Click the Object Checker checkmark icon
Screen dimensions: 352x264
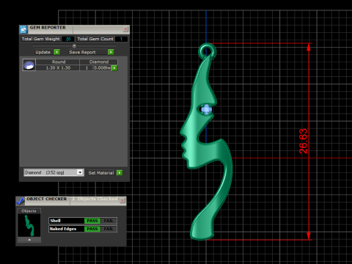point(20,201)
